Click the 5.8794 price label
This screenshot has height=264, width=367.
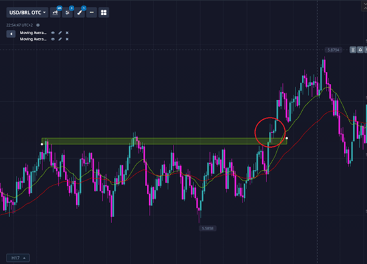pos(333,50)
